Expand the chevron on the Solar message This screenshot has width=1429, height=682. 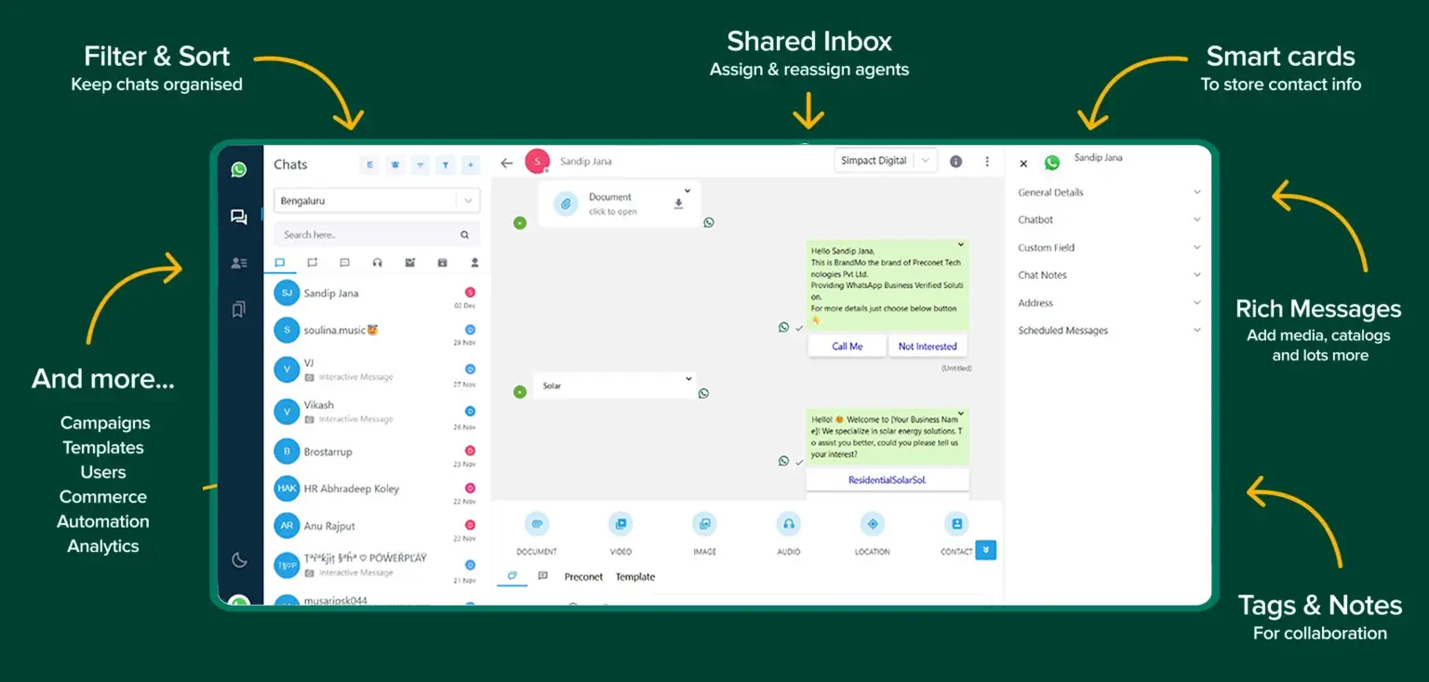688,378
